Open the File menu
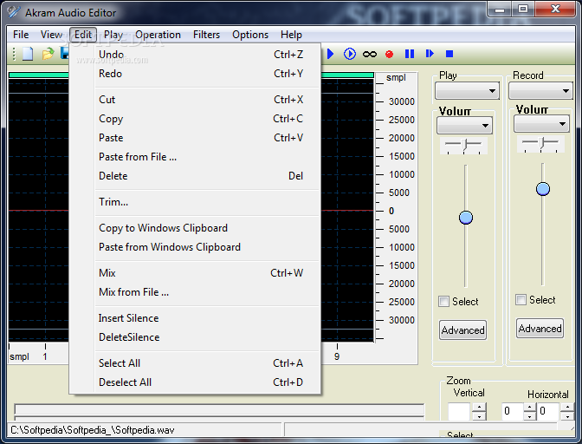Image resolution: width=582 pixels, height=444 pixels. coord(21,35)
